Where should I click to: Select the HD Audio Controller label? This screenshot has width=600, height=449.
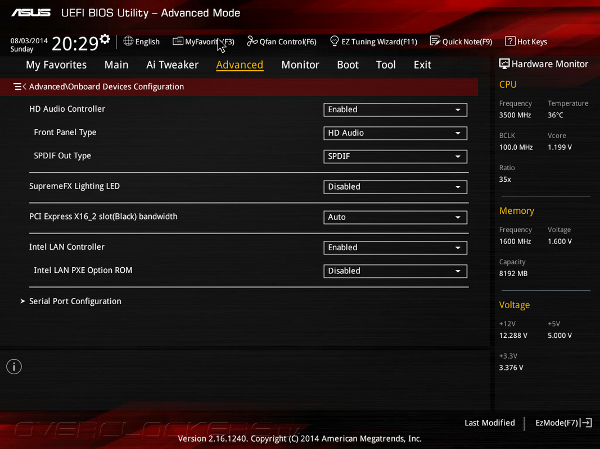coord(67,109)
